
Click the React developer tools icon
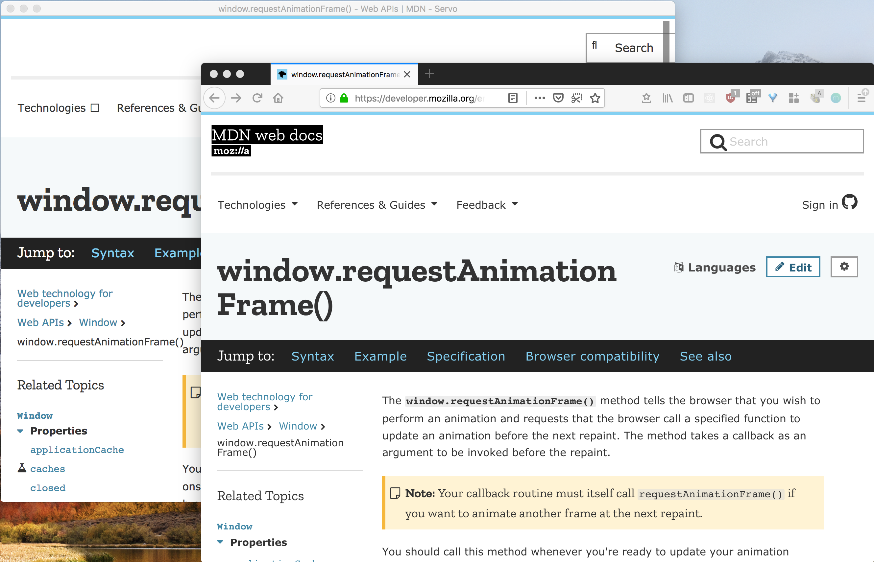[709, 98]
